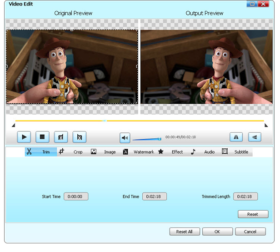Select the right trim end marker triangle
Screen dimensions: 280x252
tap(266, 125)
